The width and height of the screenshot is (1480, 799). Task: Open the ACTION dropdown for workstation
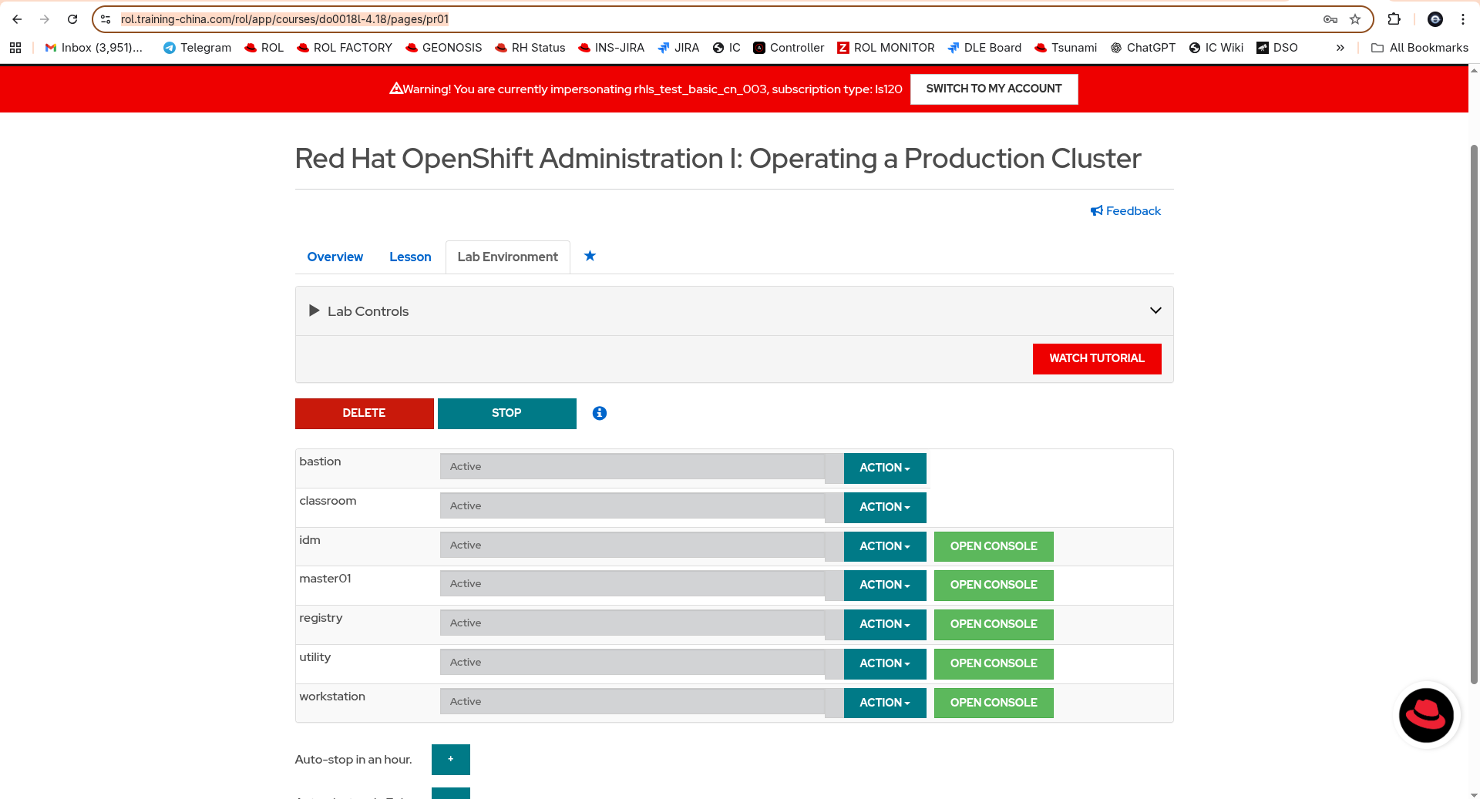tap(884, 703)
